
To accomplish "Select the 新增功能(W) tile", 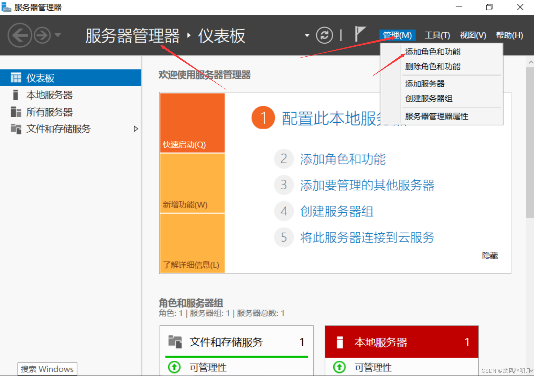I will 192,183.
